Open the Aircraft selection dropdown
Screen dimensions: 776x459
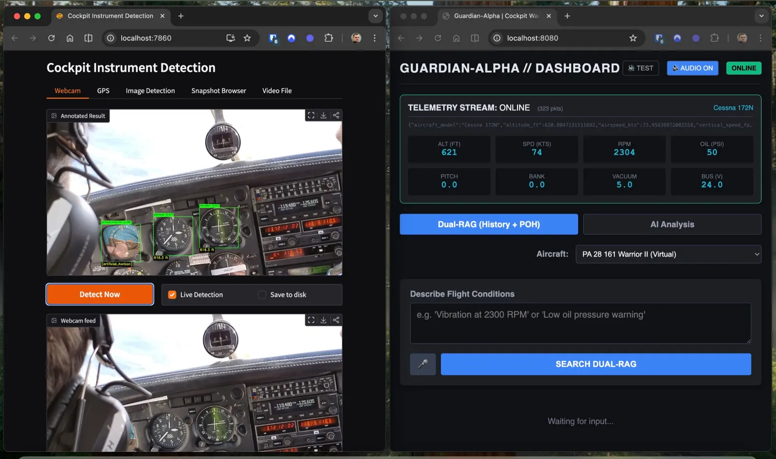pos(668,254)
